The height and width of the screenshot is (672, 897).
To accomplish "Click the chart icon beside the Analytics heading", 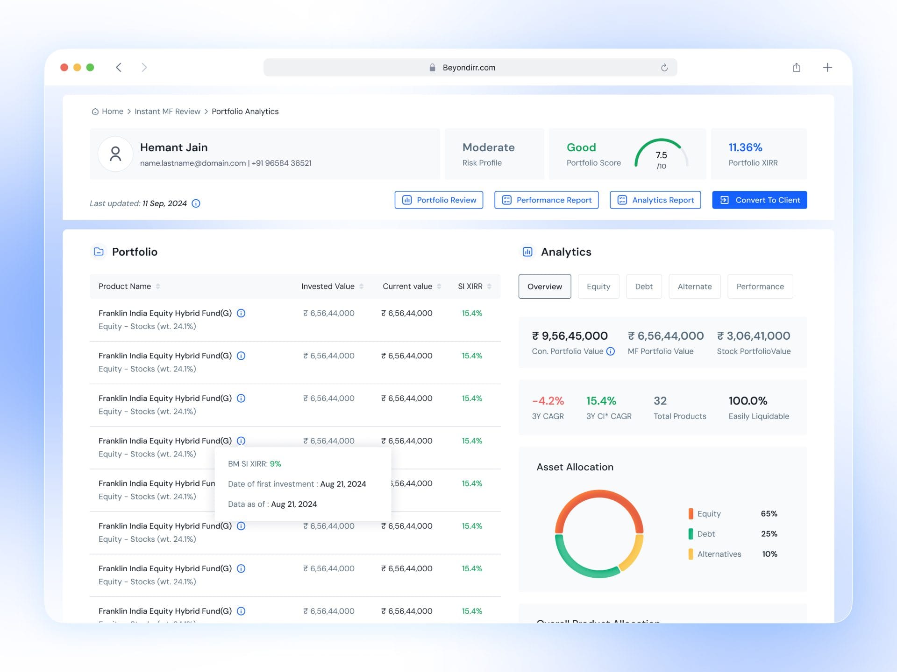I will 527,252.
